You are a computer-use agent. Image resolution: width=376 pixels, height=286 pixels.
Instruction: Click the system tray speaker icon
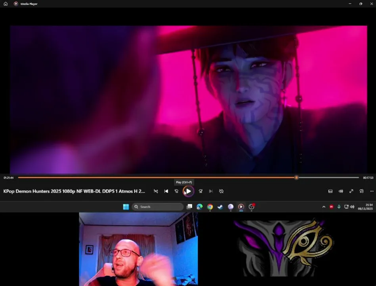tap(352, 207)
